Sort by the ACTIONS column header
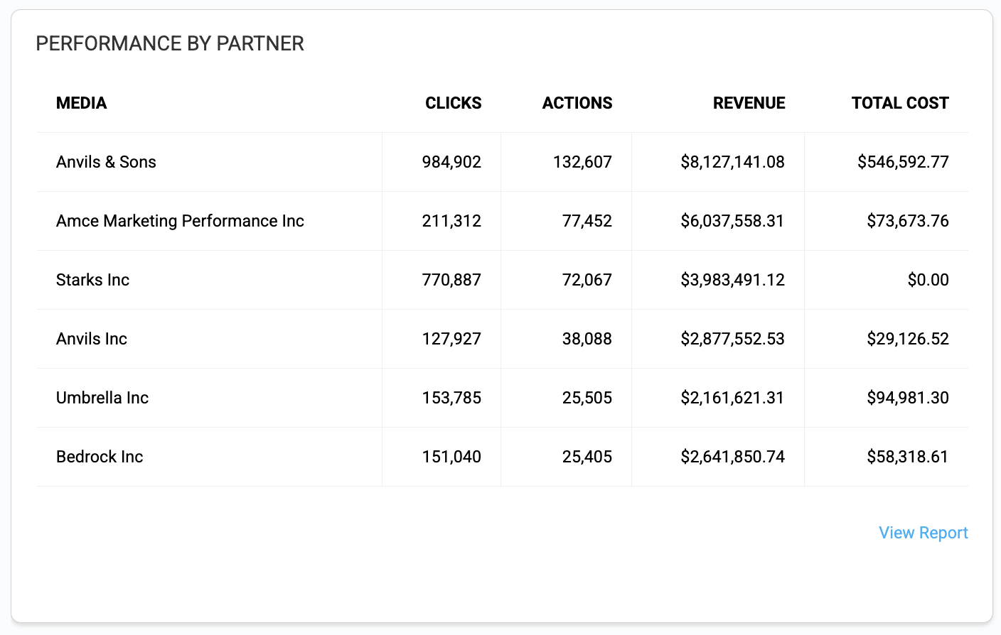 point(577,103)
